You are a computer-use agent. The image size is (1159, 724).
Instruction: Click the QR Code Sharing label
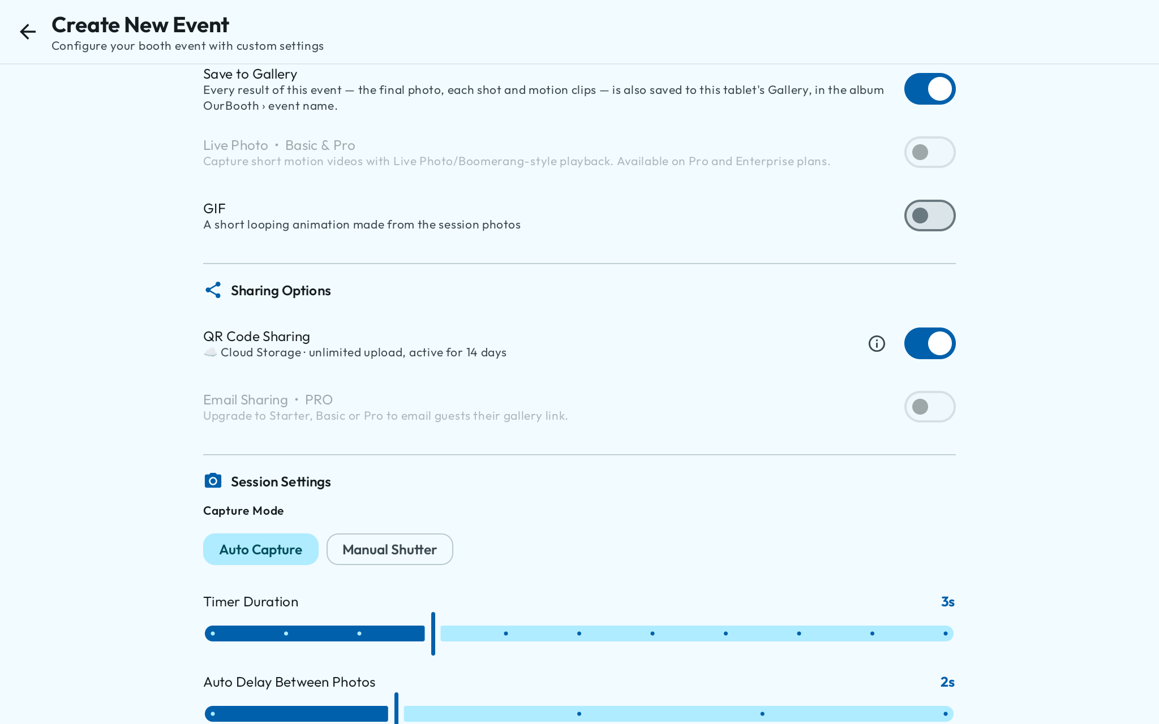256,337
